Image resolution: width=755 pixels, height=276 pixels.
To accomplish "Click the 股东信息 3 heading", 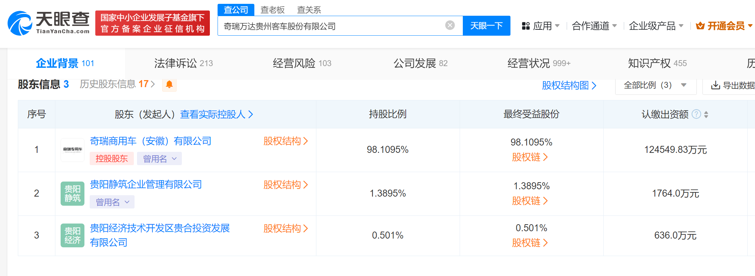I will 43,84.
